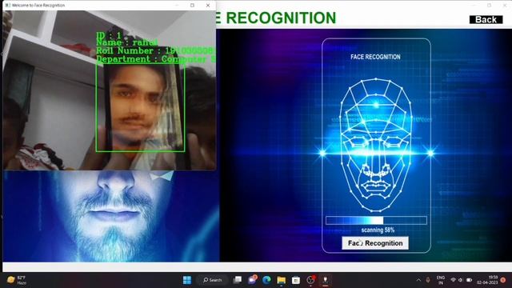Open the Wi-Fi network icon
The width and height of the screenshot is (512, 288).
point(453,280)
